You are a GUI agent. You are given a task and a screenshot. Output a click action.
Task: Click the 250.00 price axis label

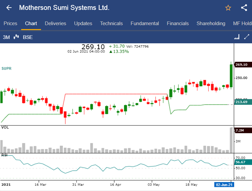click(241, 78)
